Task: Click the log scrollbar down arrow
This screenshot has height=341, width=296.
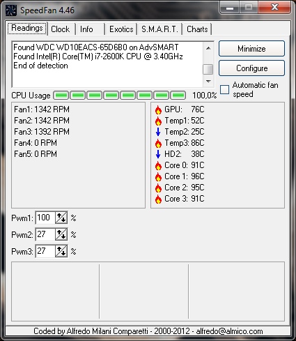Action: click(208, 82)
